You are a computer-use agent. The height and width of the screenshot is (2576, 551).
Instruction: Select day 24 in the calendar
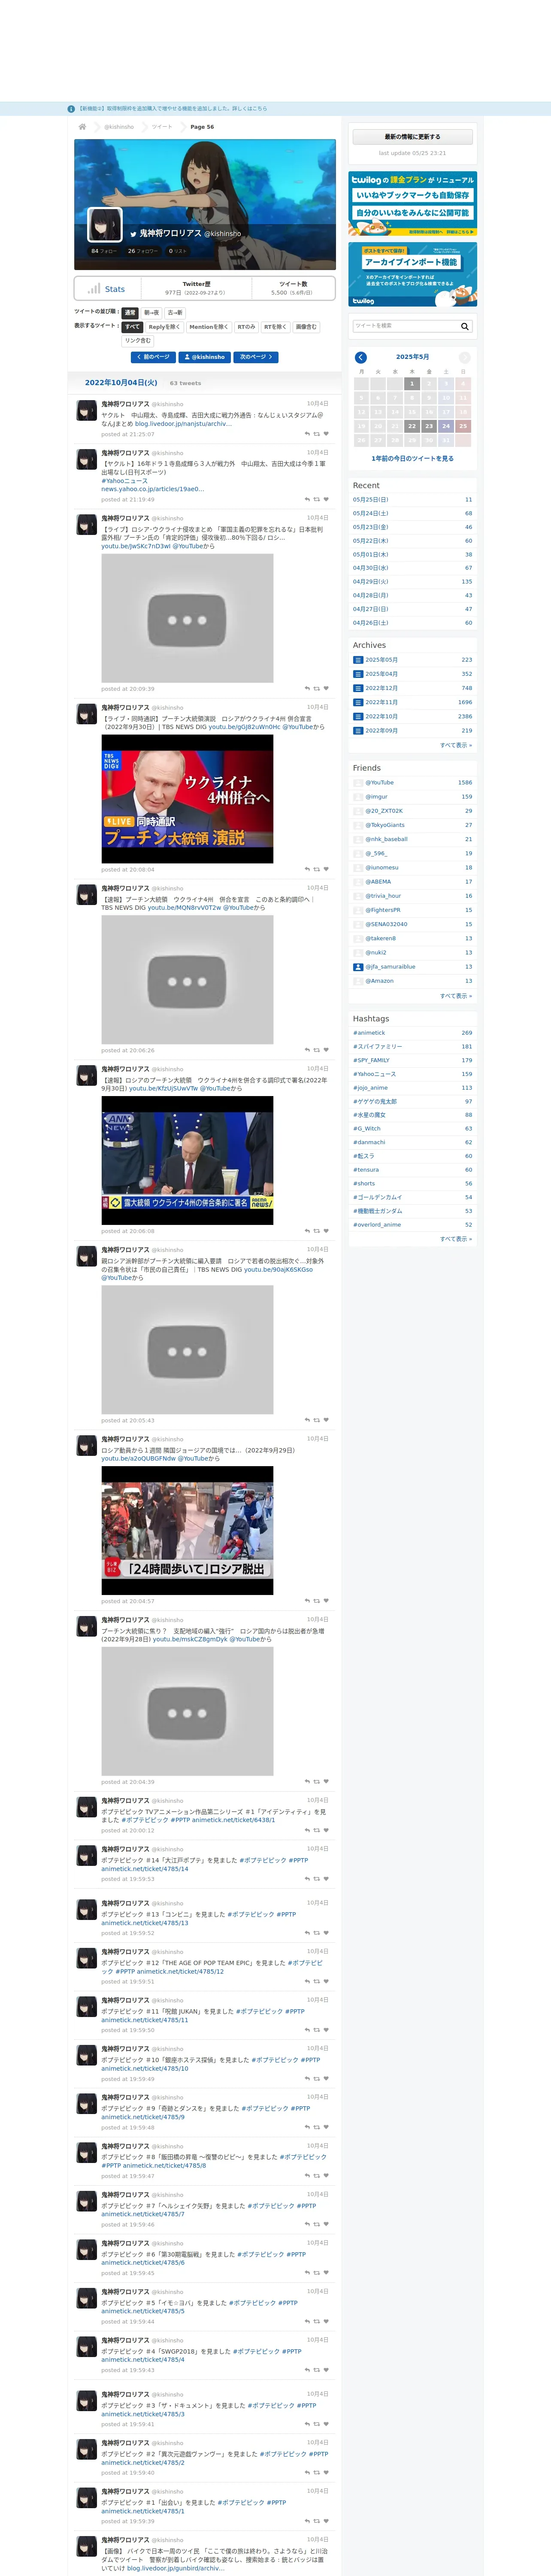click(446, 426)
